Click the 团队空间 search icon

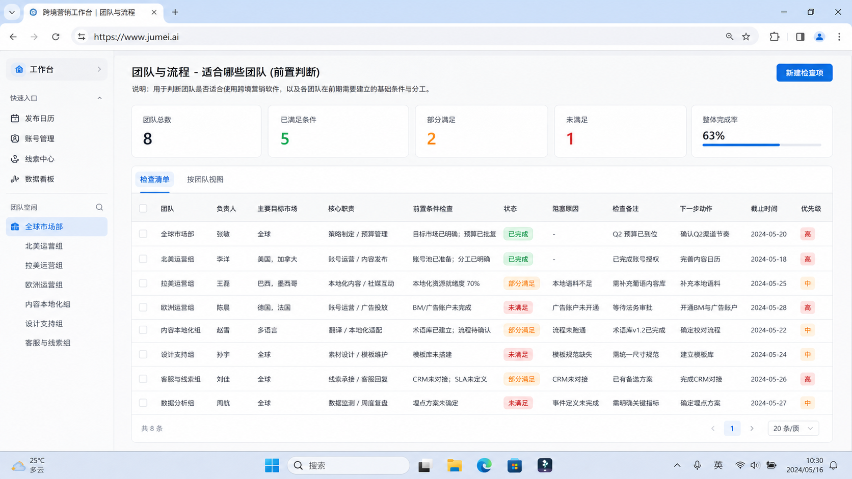click(99, 207)
